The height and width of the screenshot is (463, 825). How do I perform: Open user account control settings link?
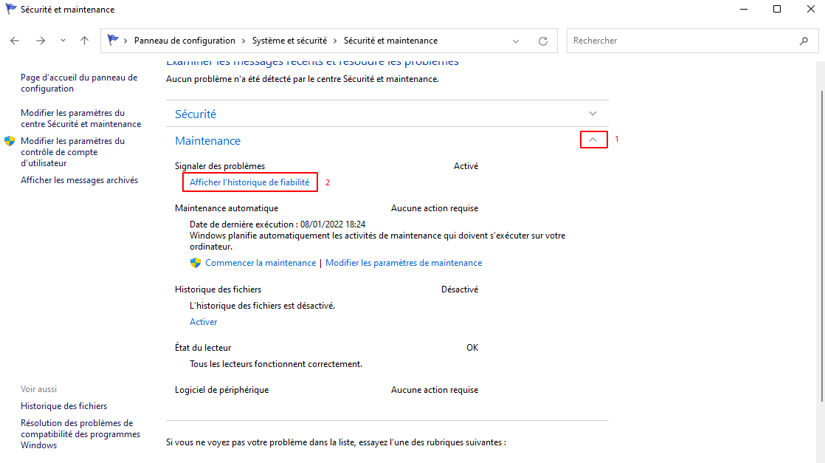(72, 151)
